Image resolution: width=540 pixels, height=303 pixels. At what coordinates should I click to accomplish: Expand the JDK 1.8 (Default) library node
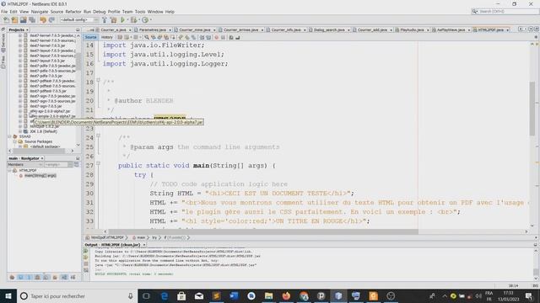[20, 131]
